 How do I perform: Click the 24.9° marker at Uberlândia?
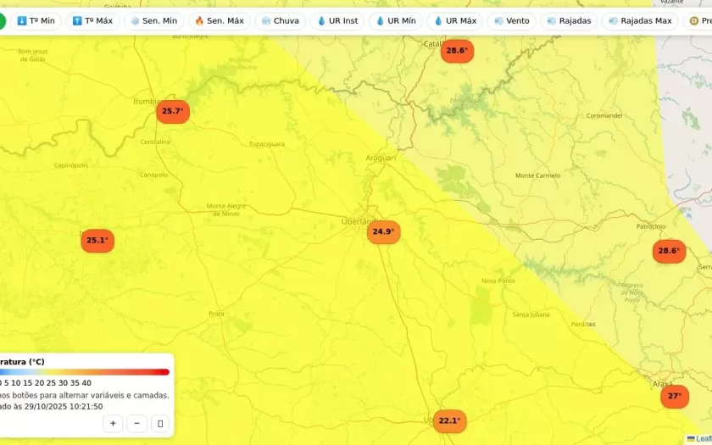(383, 232)
